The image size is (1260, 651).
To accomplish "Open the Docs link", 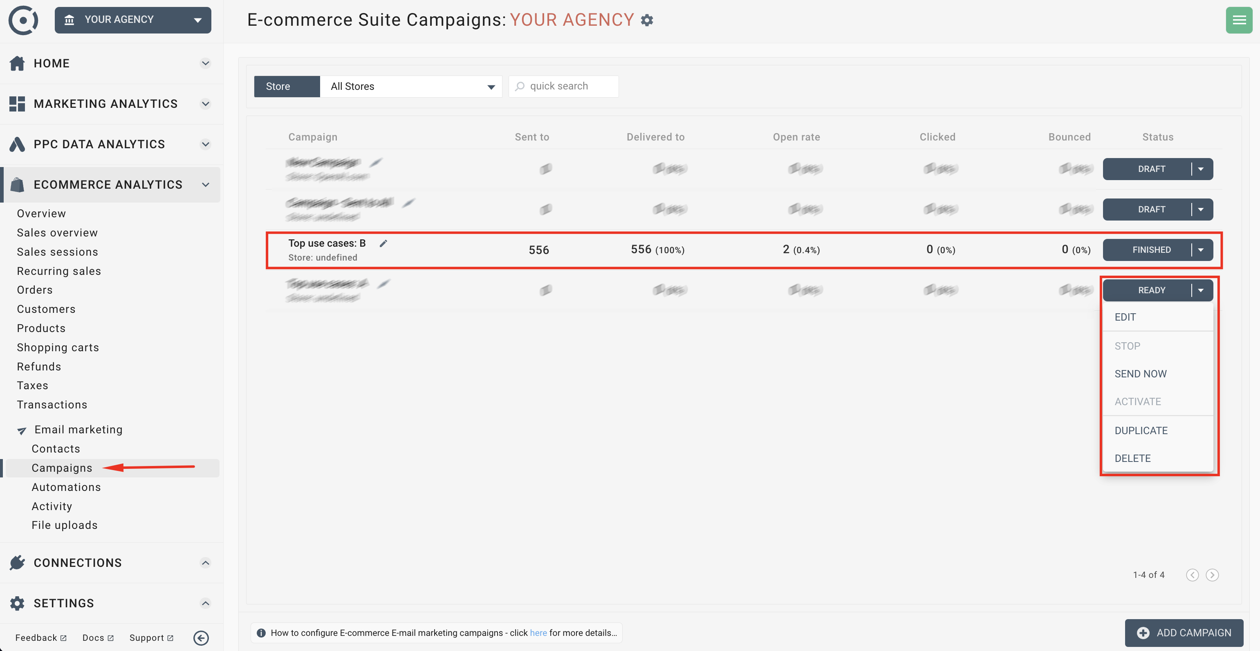I will click(98, 638).
